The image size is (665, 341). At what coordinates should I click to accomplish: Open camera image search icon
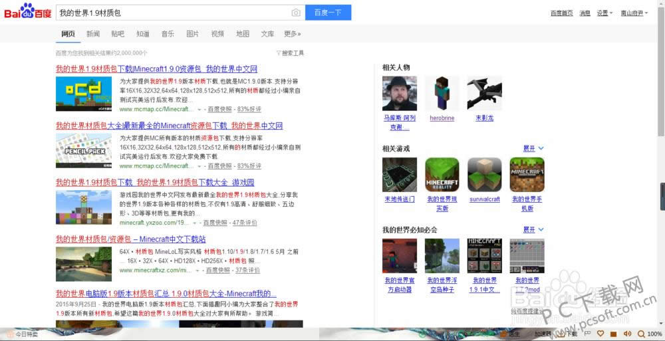(x=296, y=13)
